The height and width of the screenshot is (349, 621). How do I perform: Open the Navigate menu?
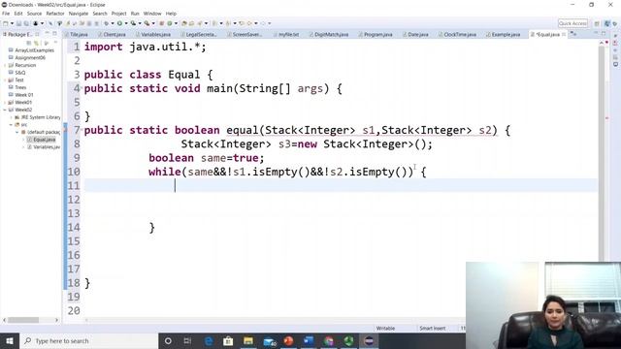tap(79, 14)
